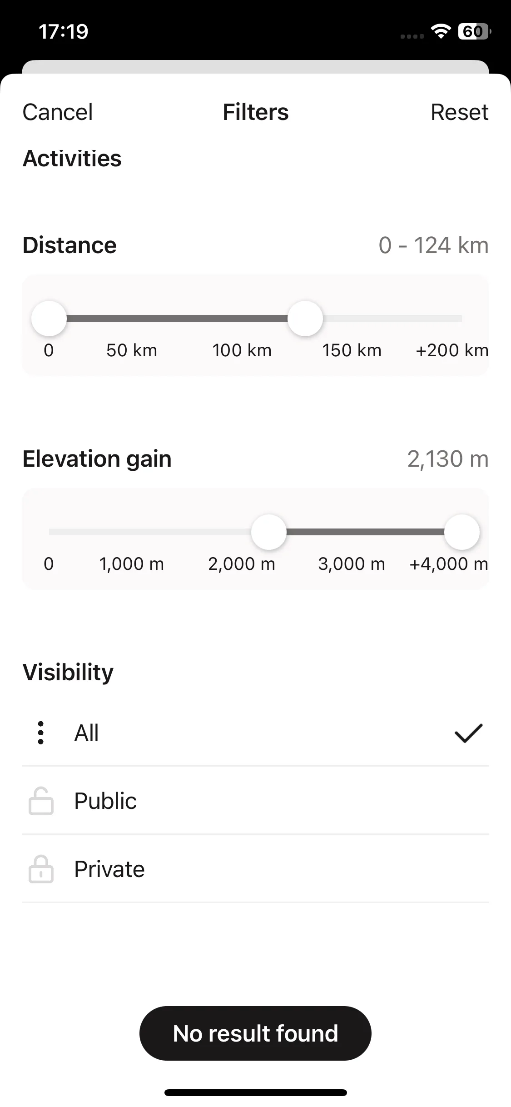Select the All visibility option
The width and height of the screenshot is (511, 1107).
(255, 733)
